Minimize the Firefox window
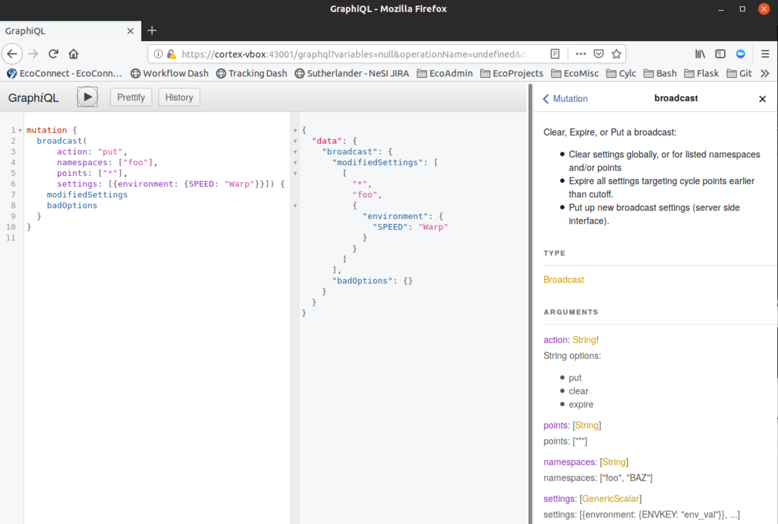778x524 pixels. [x=721, y=9]
